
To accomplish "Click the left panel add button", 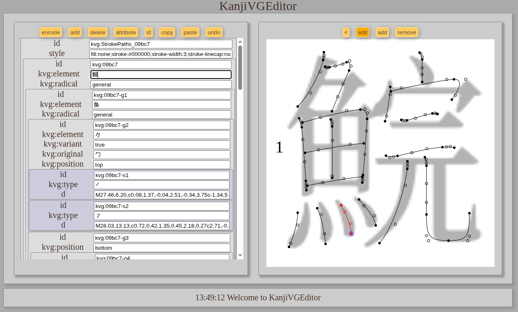I will pos(75,32).
